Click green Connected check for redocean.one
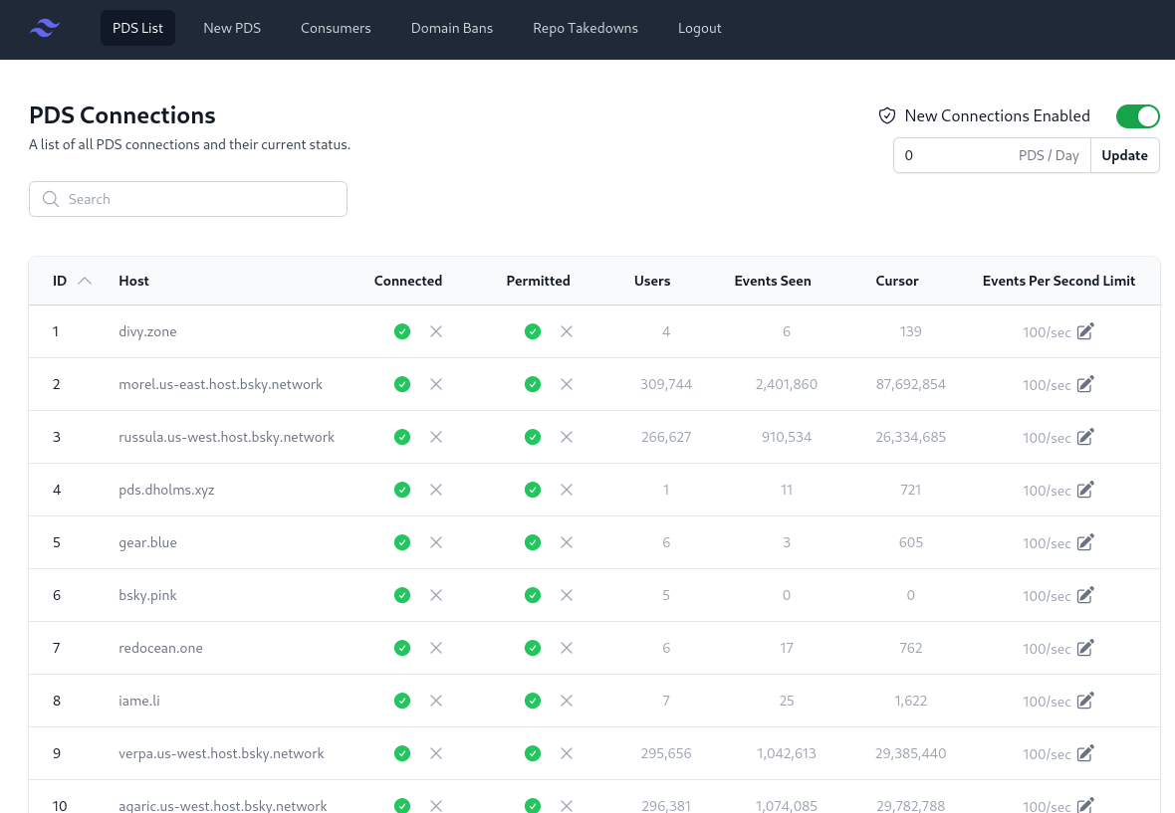 pos(402,648)
